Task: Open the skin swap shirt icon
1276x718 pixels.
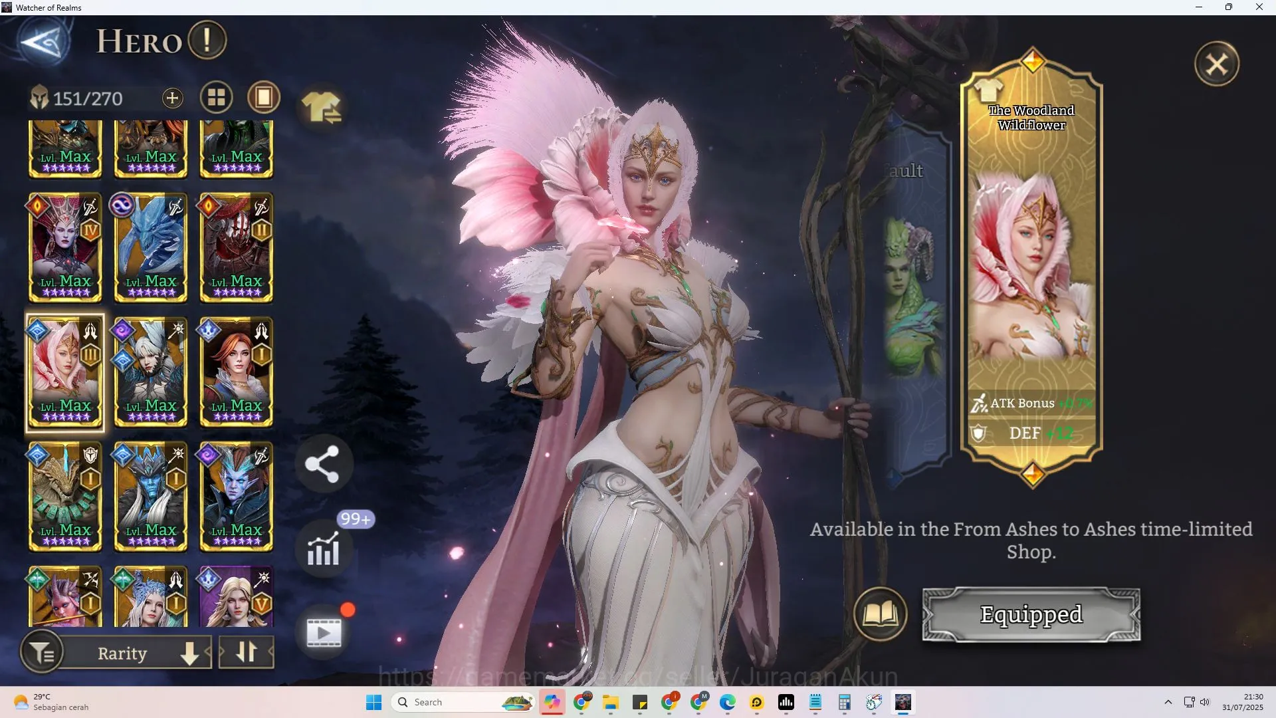Action: coord(322,108)
